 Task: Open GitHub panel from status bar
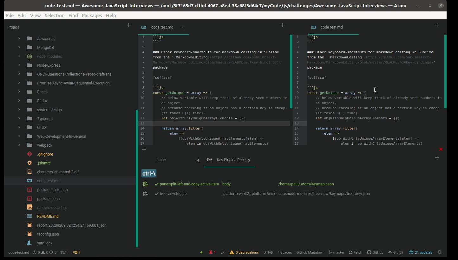point(375,252)
